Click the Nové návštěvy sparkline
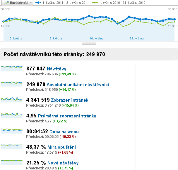 12,162
